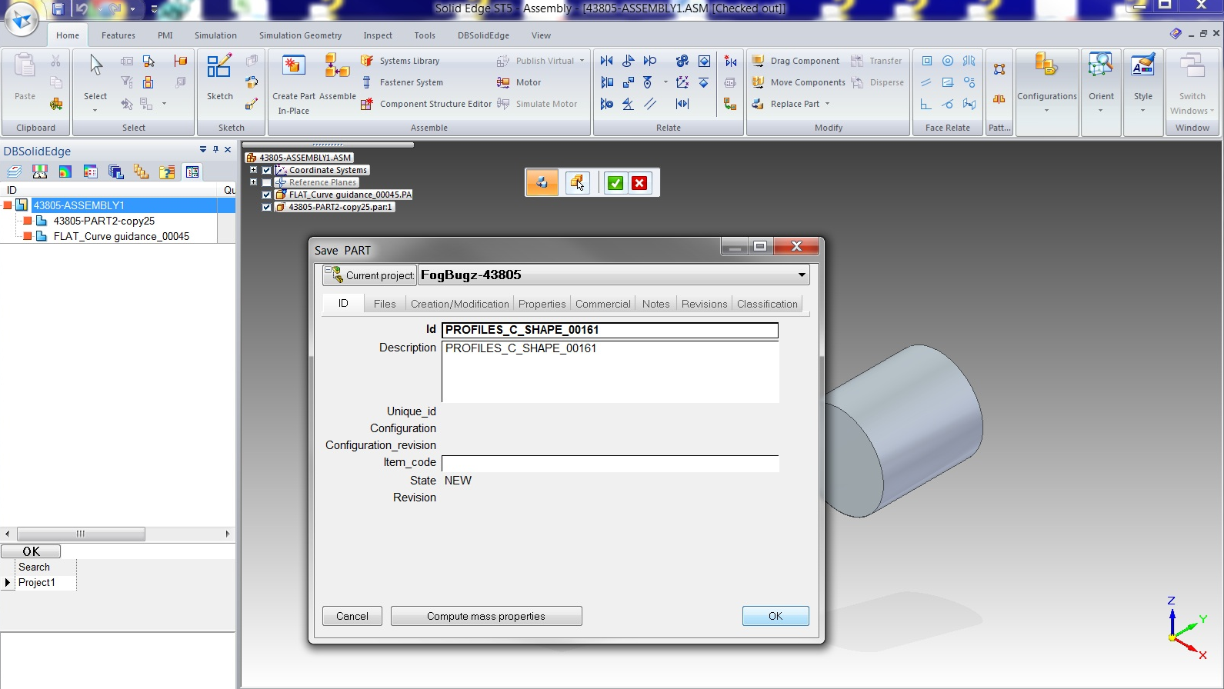Viewport: 1224px width, 689px height.
Task: Click the first DBSolidEdge panel toolbar icon
Action: (14, 171)
